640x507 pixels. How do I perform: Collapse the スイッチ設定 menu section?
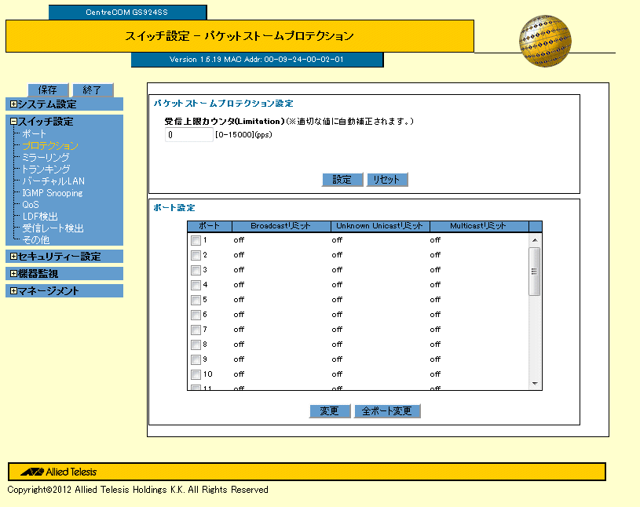(x=13, y=121)
